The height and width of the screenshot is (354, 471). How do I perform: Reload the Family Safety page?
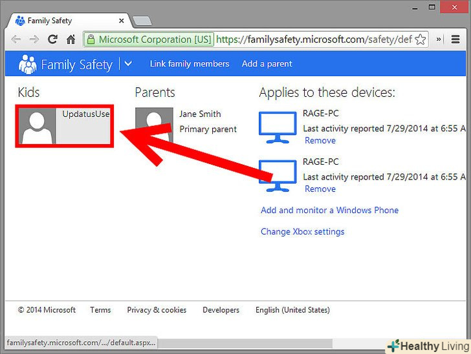(x=53, y=39)
